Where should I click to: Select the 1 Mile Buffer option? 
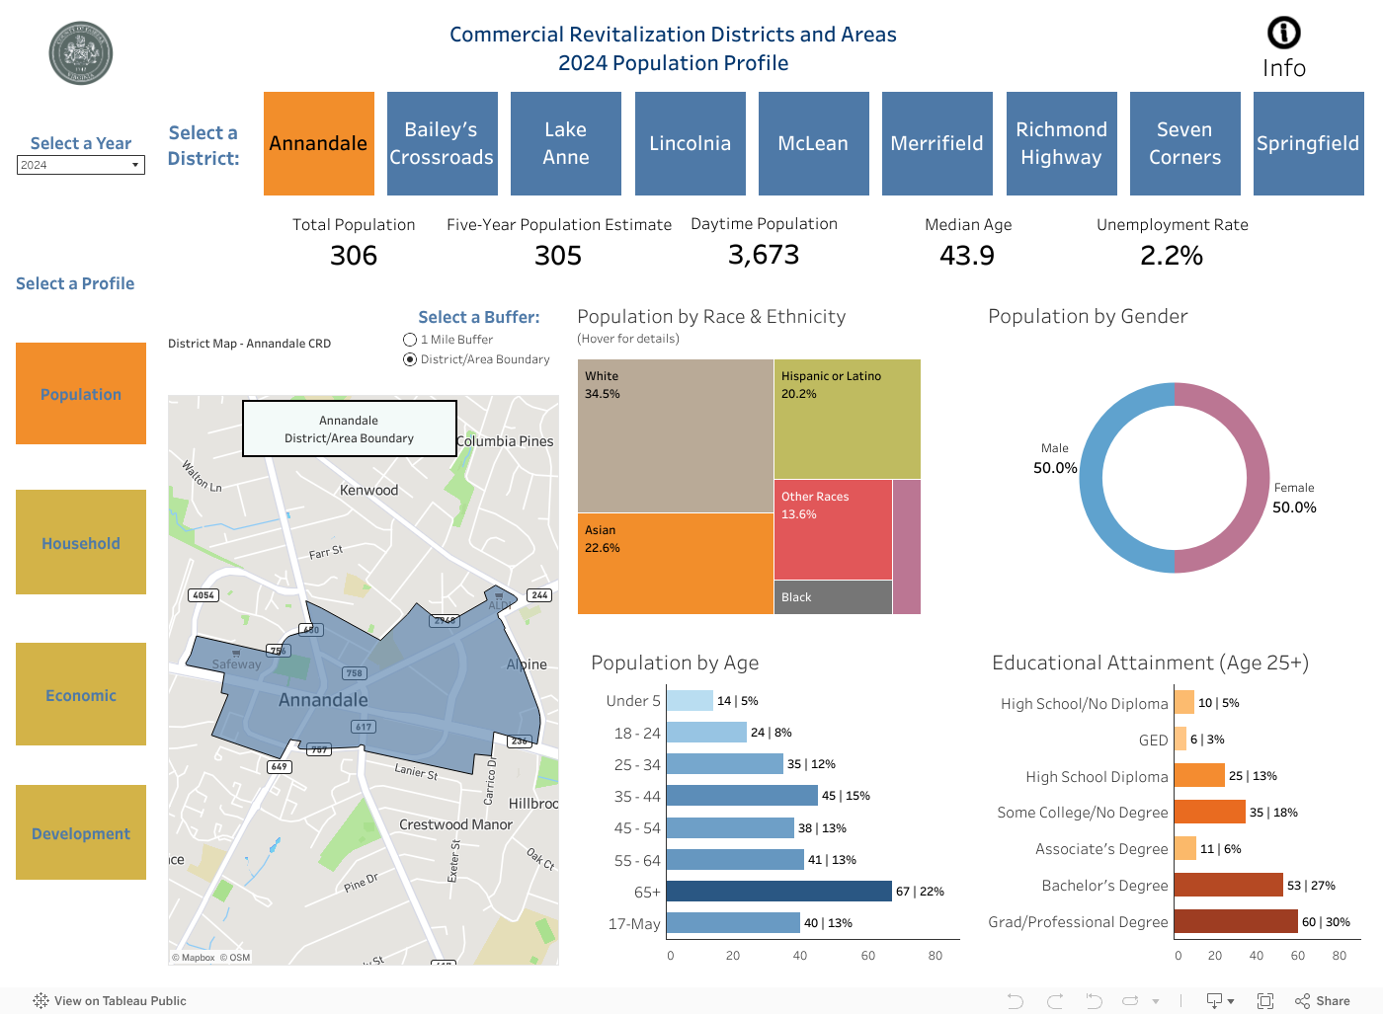click(x=410, y=339)
